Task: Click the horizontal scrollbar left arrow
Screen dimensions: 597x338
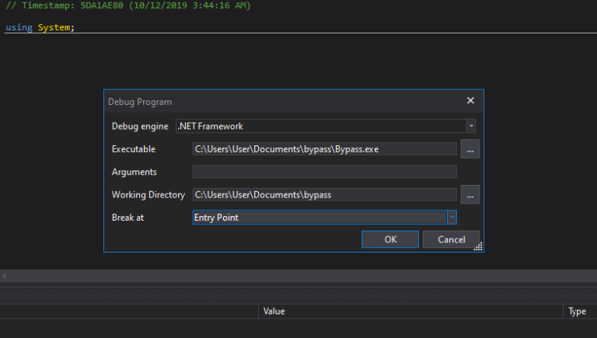Action: pyautogui.click(x=4, y=276)
